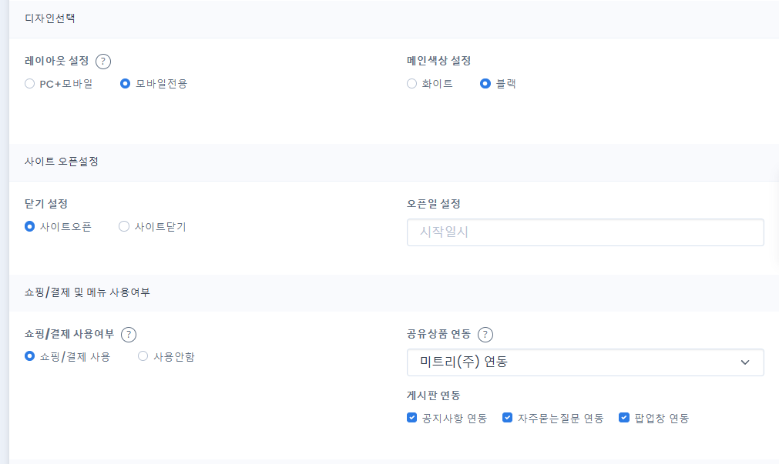This screenshot has height=464, width=779.
Task: Expand the 미트리(주) 연동 dropdown
Action: coord(585,362)
